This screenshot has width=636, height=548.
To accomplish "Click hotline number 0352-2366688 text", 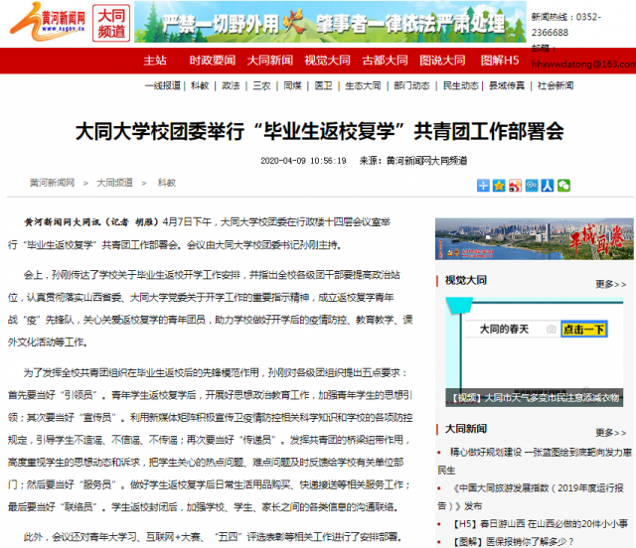I will point(566,25).
